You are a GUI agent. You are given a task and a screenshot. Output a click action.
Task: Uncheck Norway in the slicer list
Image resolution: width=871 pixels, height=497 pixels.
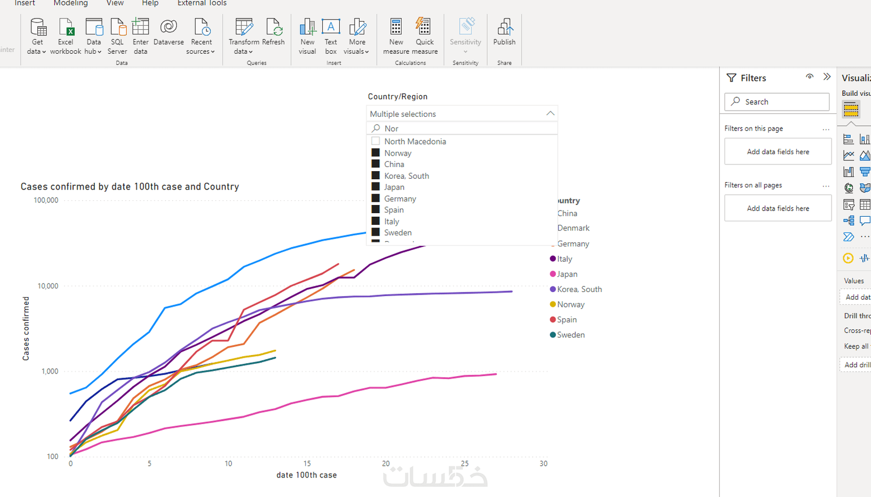376,153
